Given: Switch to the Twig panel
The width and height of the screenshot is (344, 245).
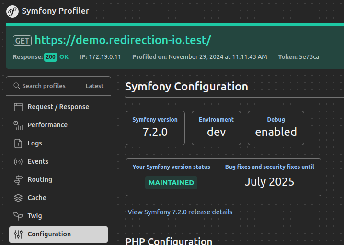Looking at the screenshot, I should click(58, 216).
